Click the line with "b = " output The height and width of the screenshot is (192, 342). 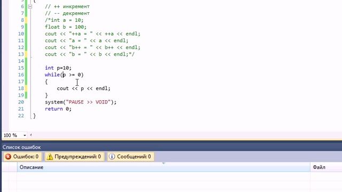90,54
